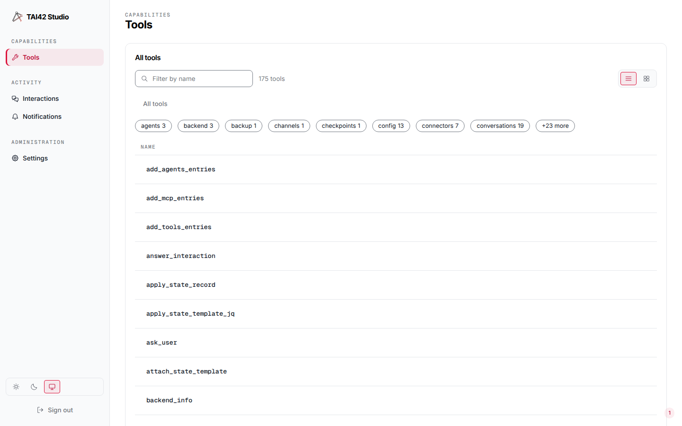Open Settings in the sidebar
Viewport: 682px width, 426px height.
coord(55,158)
